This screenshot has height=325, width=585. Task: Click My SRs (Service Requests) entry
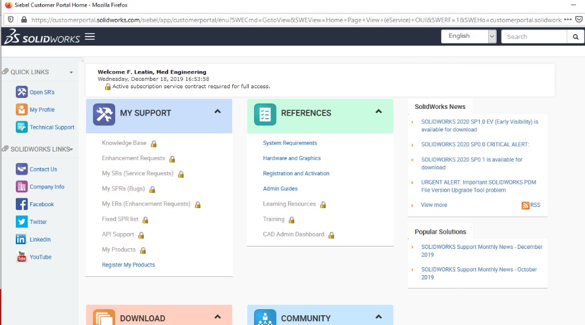click(x=138, y=173)
